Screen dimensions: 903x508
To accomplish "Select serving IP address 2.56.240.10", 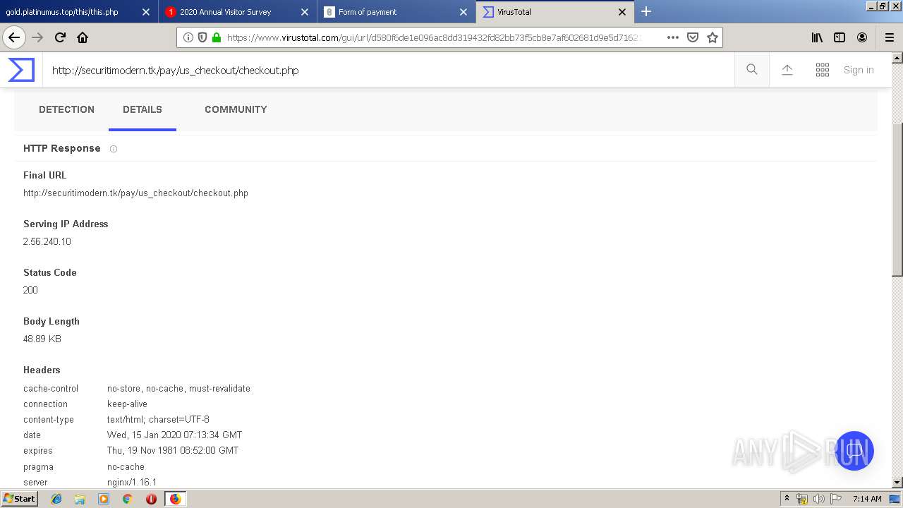I will pyautogui.click(x=47, y=241).
